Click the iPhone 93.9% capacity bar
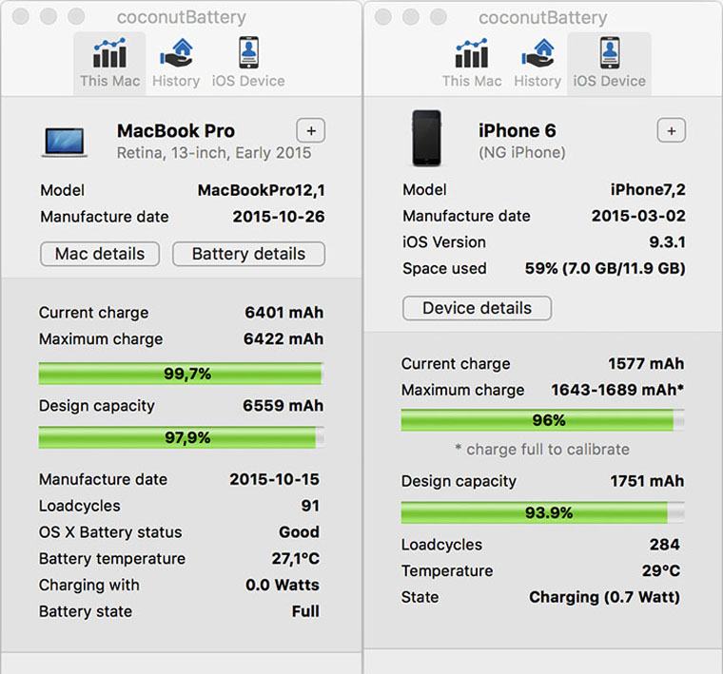This screenshot has height=674, width=723. [542, 512]
